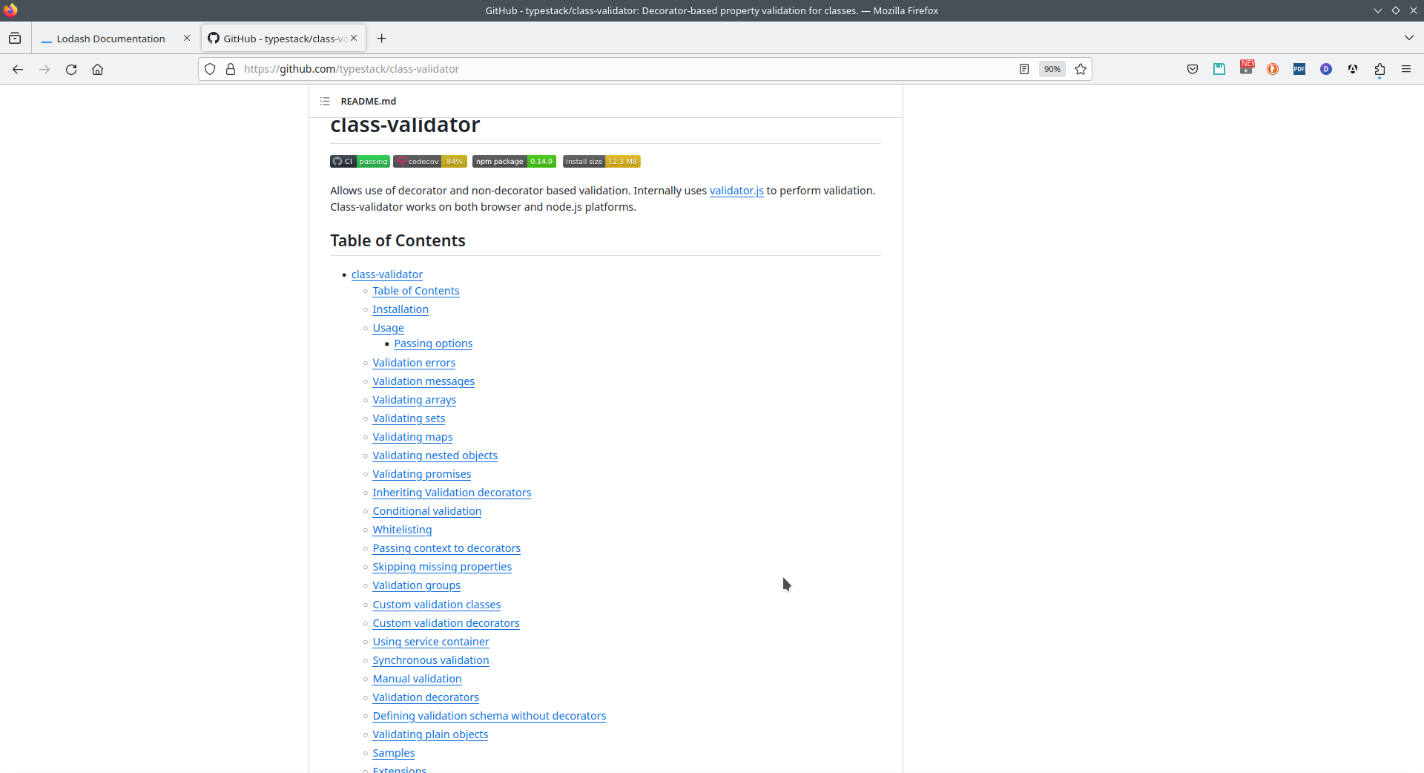Click the README.md file name
Viewport: 1424px width, 773px height.
pos(369,102)
